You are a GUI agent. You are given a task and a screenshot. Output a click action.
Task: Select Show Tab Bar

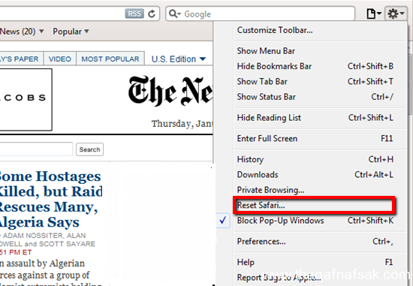pyautogui.click(x=320, y=81)
